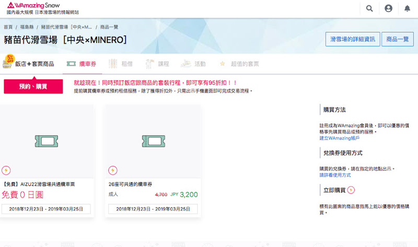Click lightning icon on AIZU22 free ticket card
The width and height of the screenshot is (418, 247).
(6, 170)
